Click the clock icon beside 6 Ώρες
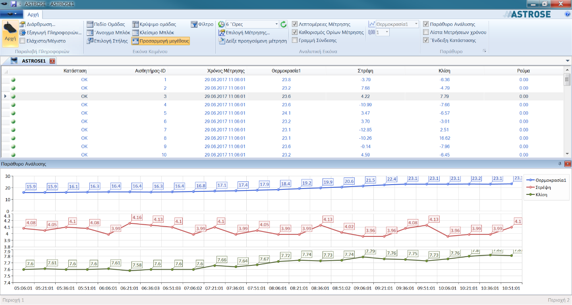This screenshot has height=305, width=572. click(221, 24)
